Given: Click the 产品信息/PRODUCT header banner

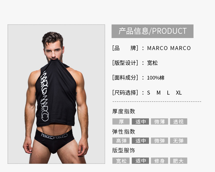Looking at the screenshot, I should pyautogui.click(x=152, y=31).
